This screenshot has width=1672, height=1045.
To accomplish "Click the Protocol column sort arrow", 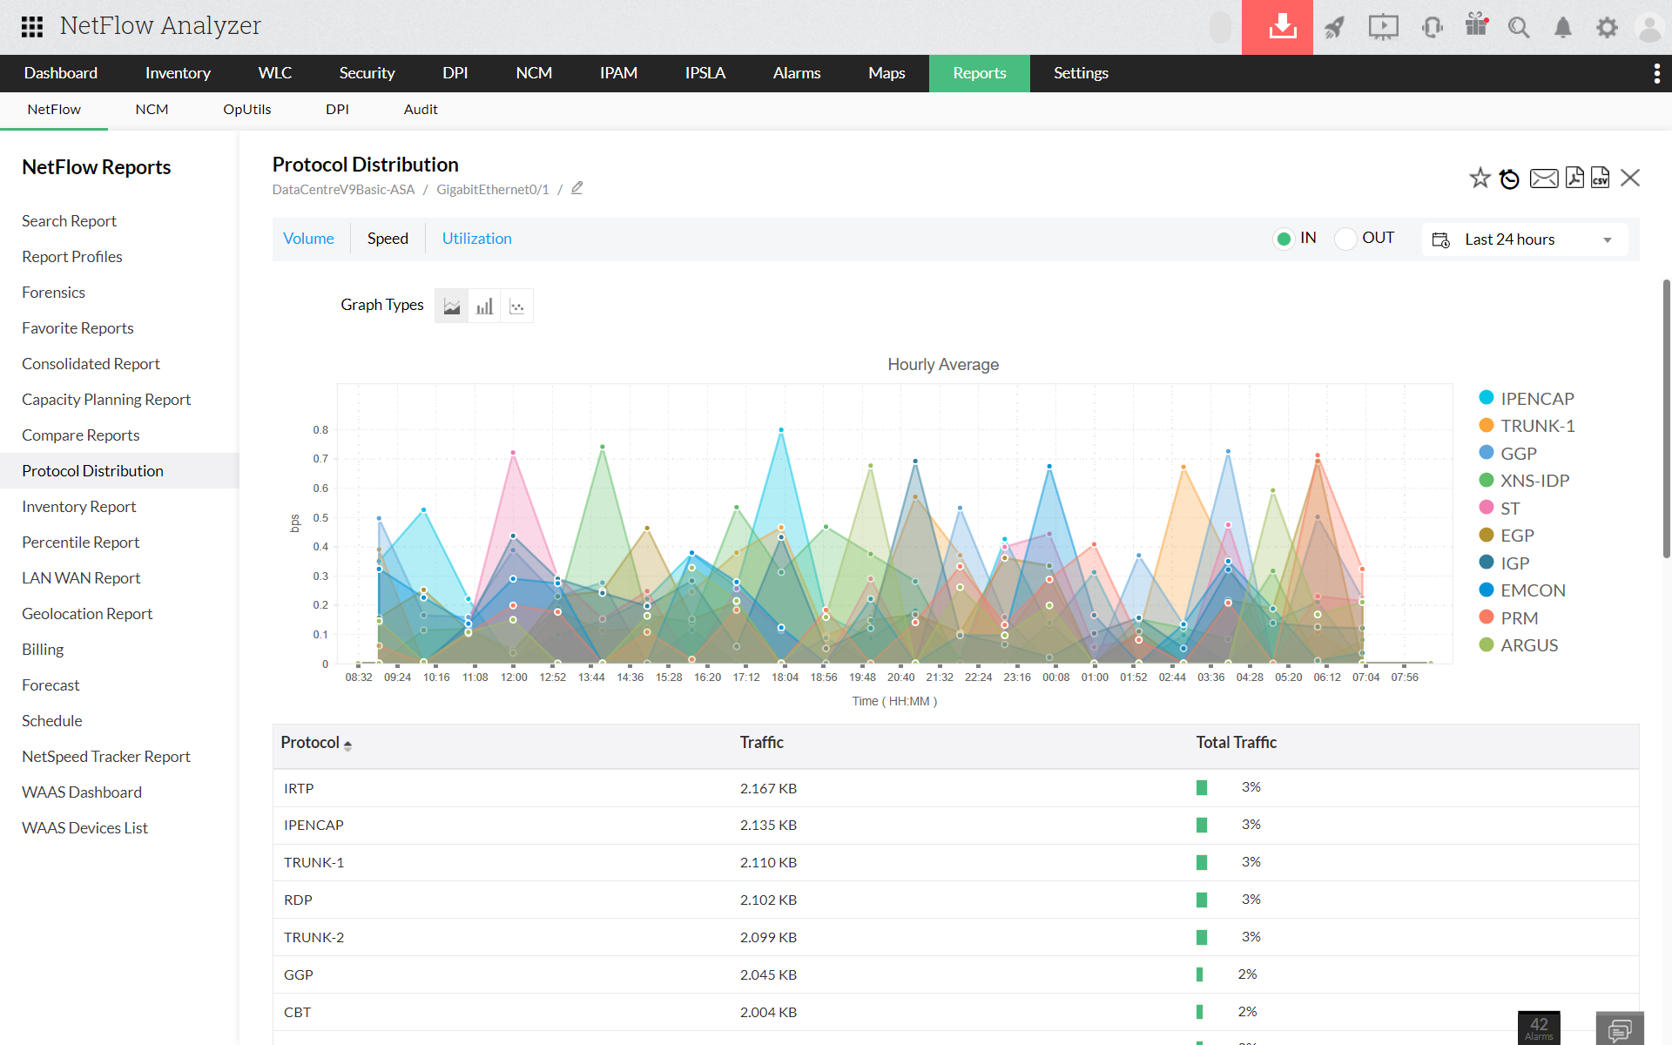I will click(349, 743).
